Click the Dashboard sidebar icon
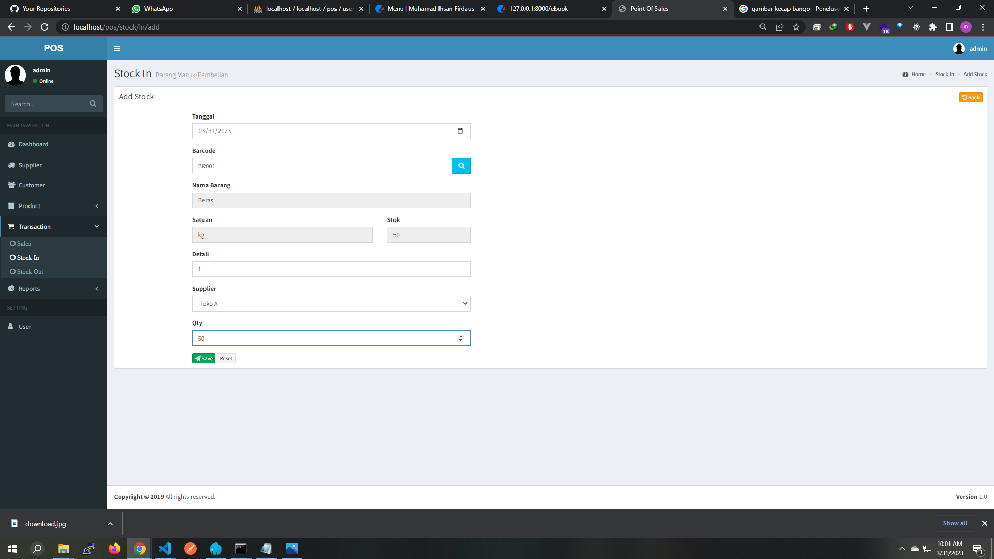The image size is (994, 559). point(11,144)
